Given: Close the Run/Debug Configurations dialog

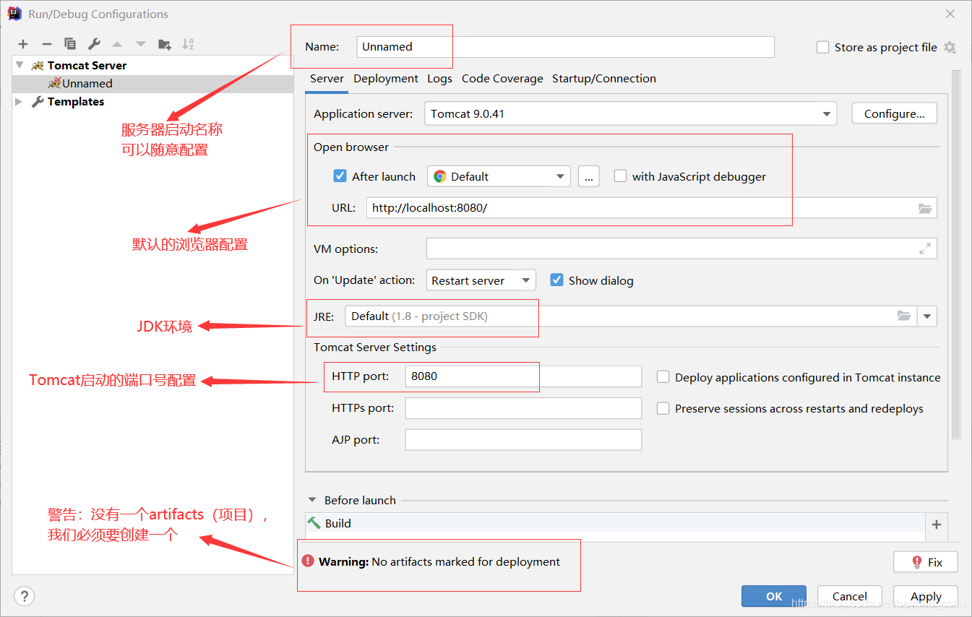Looking at the screenshot, I should pyautogui.click(x=951, y=14).
